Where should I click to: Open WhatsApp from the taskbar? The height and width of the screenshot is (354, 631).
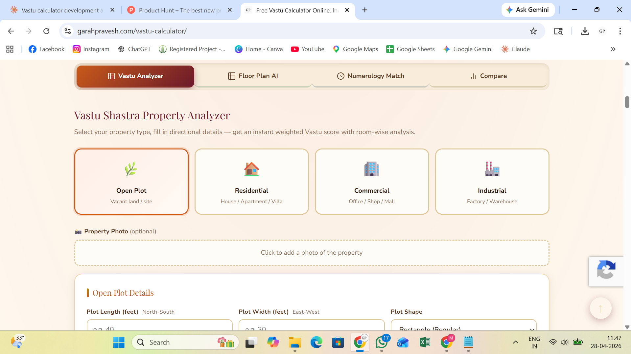[381, 342]
